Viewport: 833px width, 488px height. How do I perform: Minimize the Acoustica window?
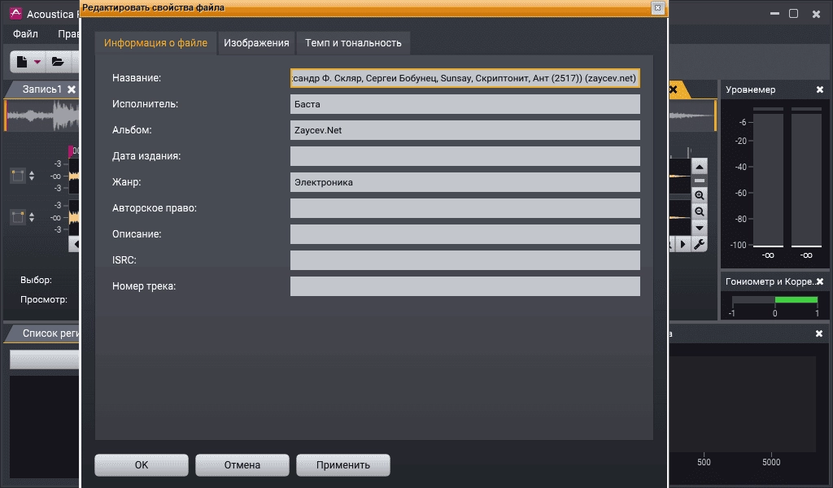tap(774, 14)
